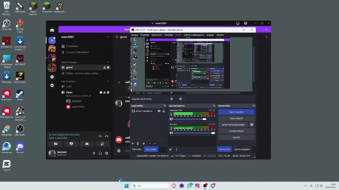Viewport: 339px width, 190px height.
Task: Open properties gear beside Kaynak seçilmemiş
Action: tap(172, 99)
